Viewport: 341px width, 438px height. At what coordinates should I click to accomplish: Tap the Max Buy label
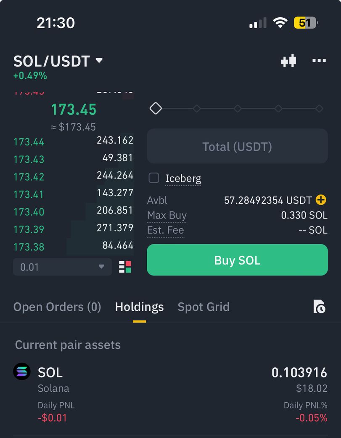167,216
